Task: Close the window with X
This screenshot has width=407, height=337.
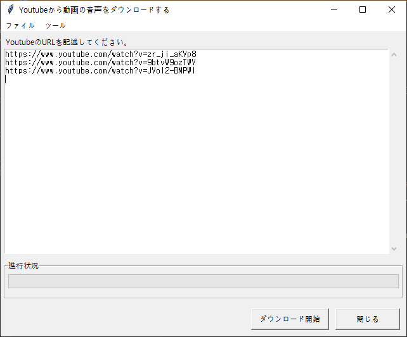Action: point(392,10)
